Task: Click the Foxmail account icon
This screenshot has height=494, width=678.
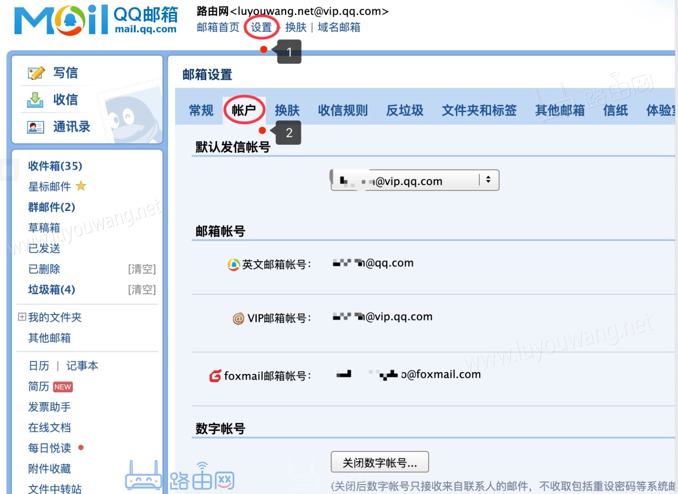Action: [x=215, y=375]
